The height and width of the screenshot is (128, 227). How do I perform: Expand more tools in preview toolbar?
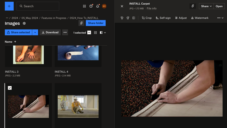click(220, 18)
